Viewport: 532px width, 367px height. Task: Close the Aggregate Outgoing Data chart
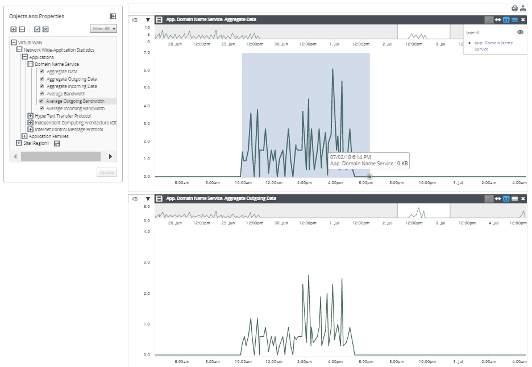[x=523, y=199]
